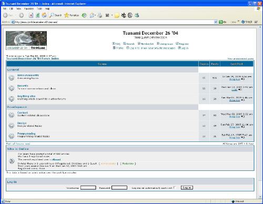
Task: Expand the address bar dropdown arrow
Action: 216,22
